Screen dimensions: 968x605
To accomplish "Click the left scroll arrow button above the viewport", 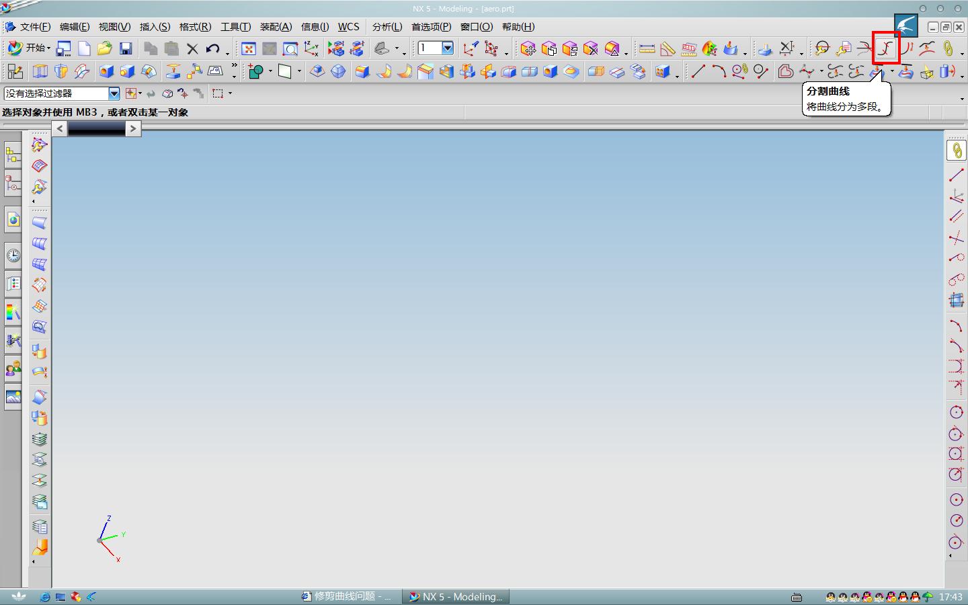I will click(x=60, y=128).
